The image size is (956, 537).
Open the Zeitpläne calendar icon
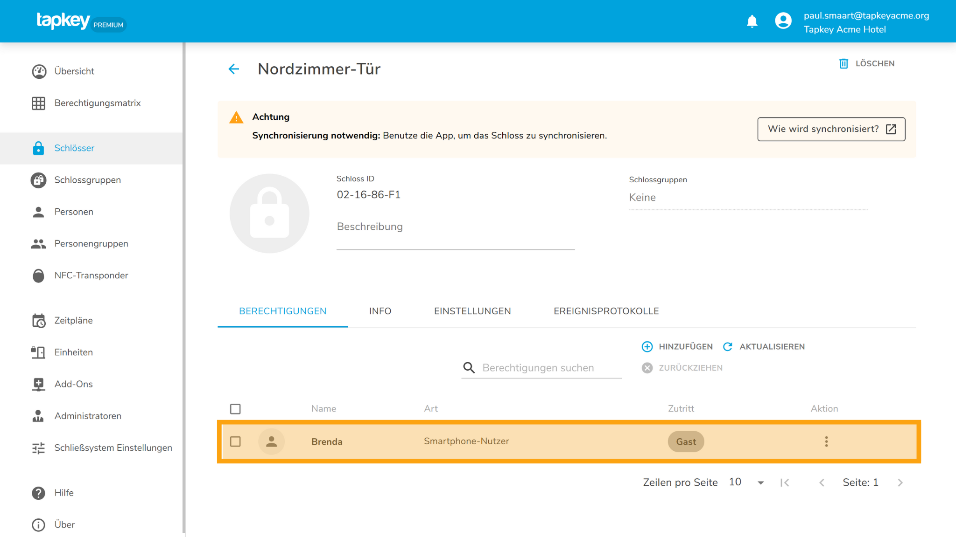click(39, 321)
